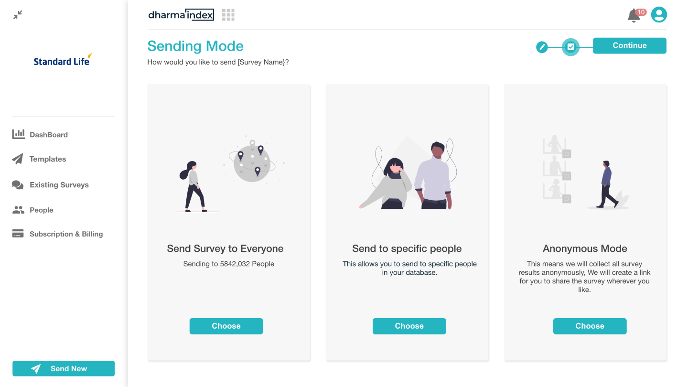Click the Existing Surveys chat icon

pyautogui.click(x=18, y=185)
